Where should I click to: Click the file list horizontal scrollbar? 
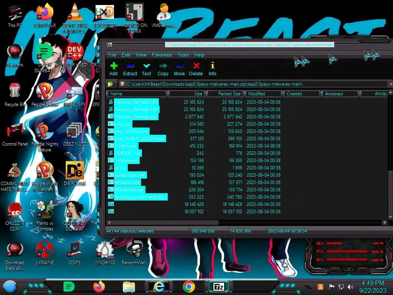[165, 222]
